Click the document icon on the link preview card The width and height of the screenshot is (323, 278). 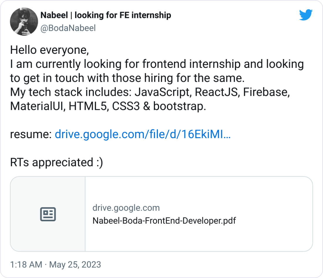tap(48, 214)
